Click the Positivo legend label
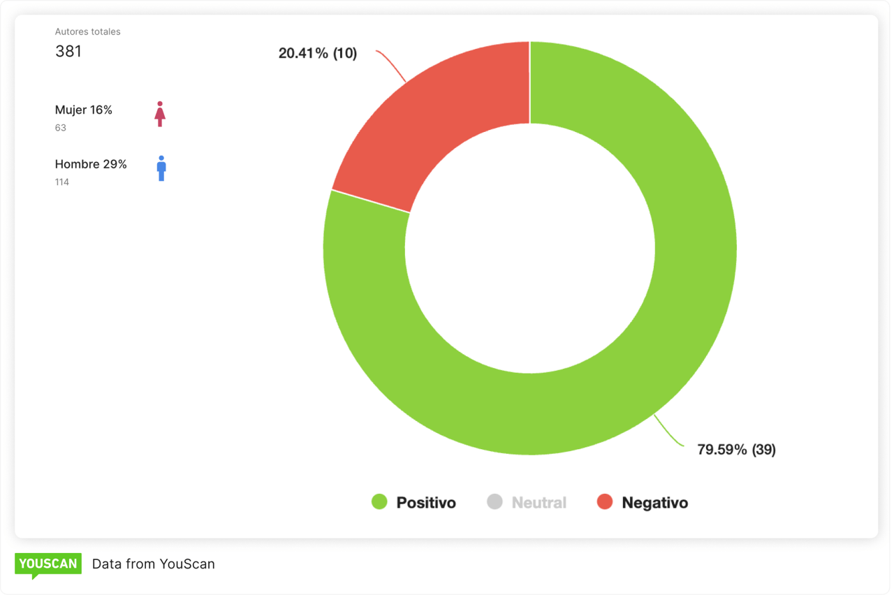The height and width of the screenshot is (595, 894). (426, 503)
